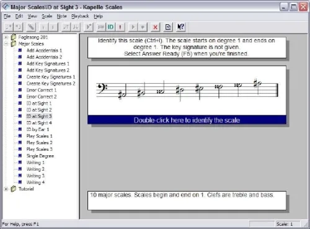Select the Add Key Signatures 2 lesson

tap(48, 70)
